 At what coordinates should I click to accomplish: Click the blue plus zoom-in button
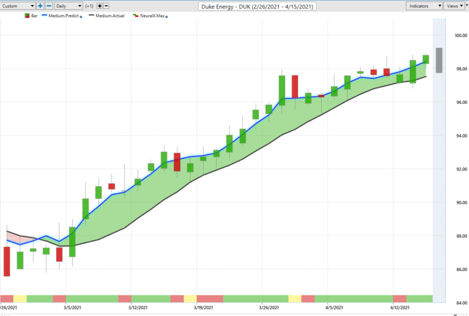(x=40, y=5)
